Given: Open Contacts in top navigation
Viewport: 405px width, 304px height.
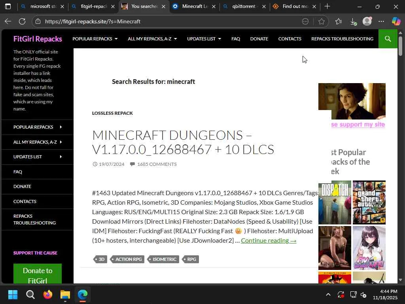Looking at the screenshot, I should point(290,39).
